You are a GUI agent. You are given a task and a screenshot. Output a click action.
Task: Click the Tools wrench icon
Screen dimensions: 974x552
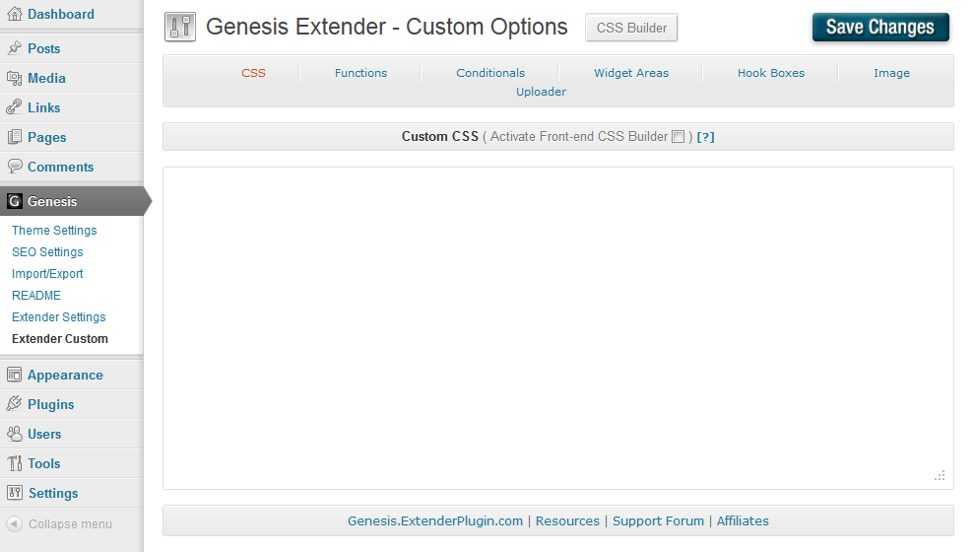click(15, 463)
